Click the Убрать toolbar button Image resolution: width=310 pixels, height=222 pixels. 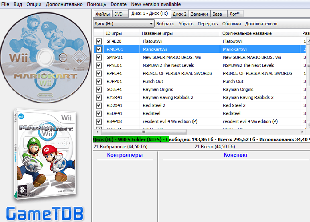186,24
